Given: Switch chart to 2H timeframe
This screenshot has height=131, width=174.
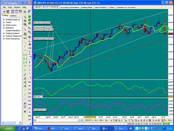Looking at the screenshot, I should click(30, 108).
